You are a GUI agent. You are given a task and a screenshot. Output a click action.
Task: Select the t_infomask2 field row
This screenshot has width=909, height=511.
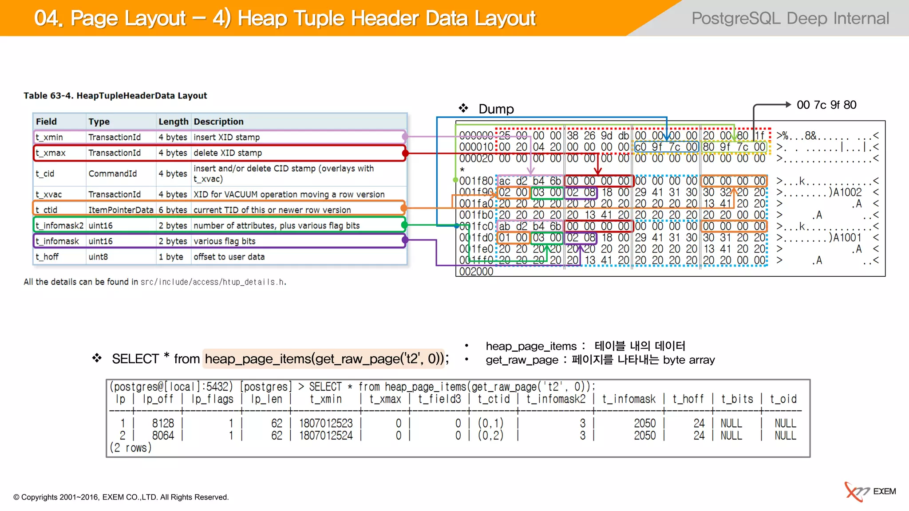pos(220,225)
